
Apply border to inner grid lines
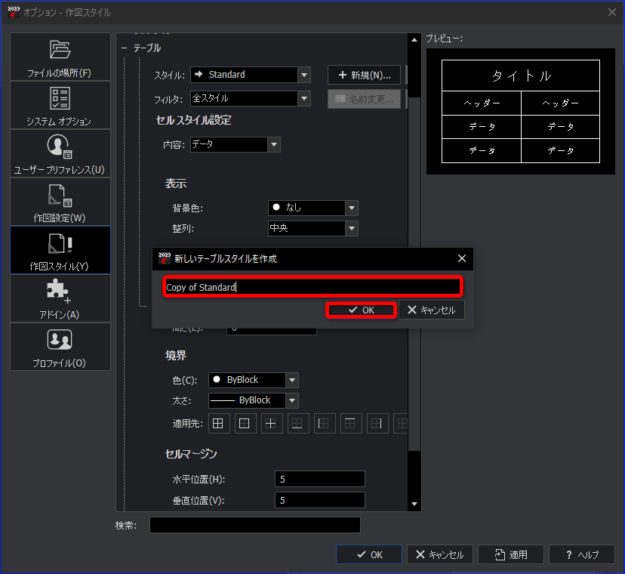coord(271,423)
